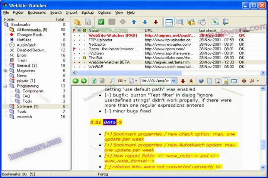This screenshot has height=178, width=268.
Task: Open the Search menu
Action: click(56, 13)
